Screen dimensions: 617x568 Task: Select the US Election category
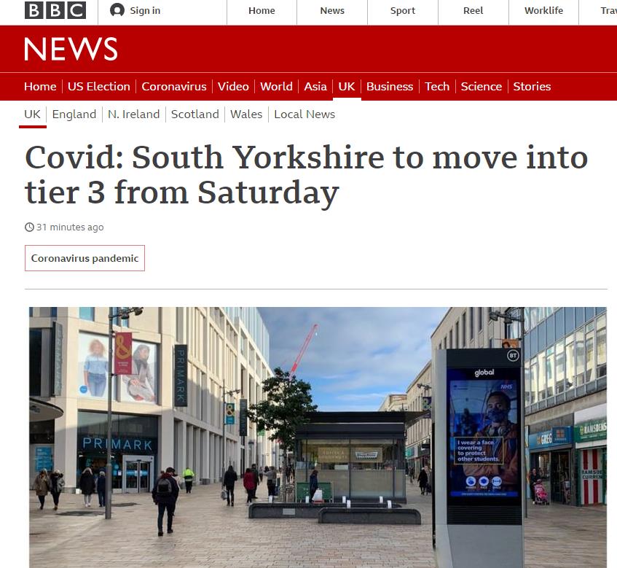(x=99, y=86)
